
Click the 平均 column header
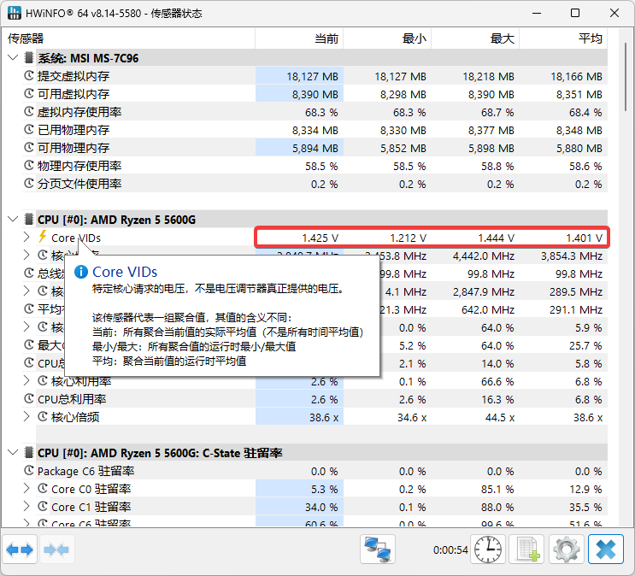[563, 38]
